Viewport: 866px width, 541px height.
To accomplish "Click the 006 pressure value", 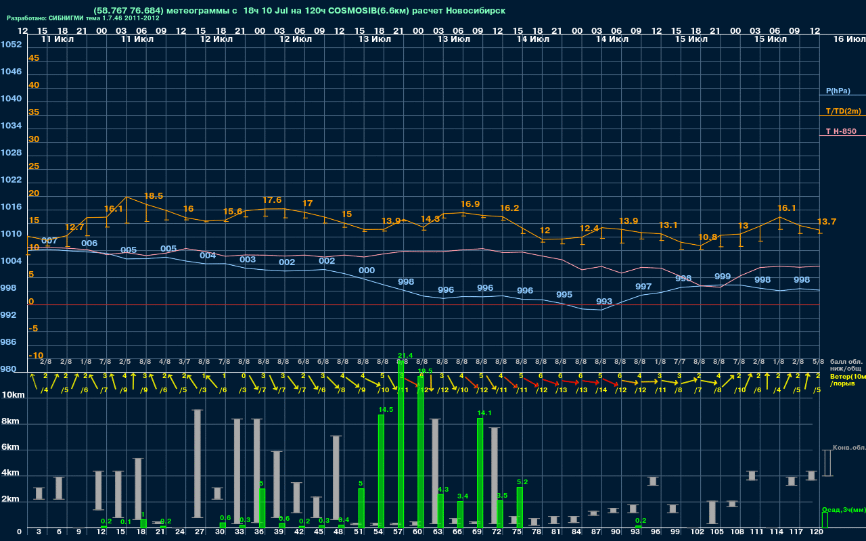I will click(x=89, y=243).
